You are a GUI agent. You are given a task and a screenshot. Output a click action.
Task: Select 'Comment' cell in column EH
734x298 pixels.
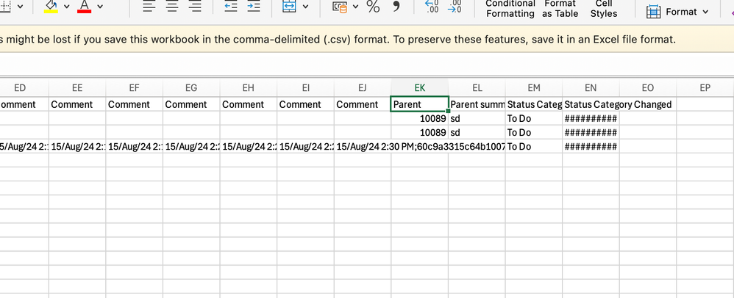click(249, 104)
